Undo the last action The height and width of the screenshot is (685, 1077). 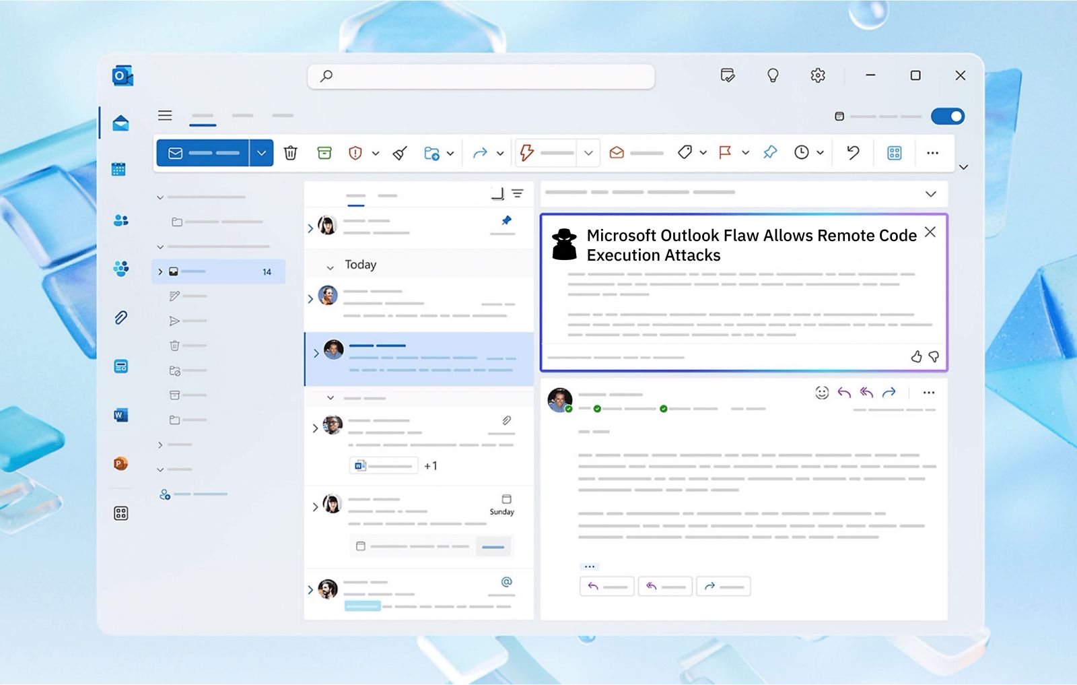tap(852, 153)
